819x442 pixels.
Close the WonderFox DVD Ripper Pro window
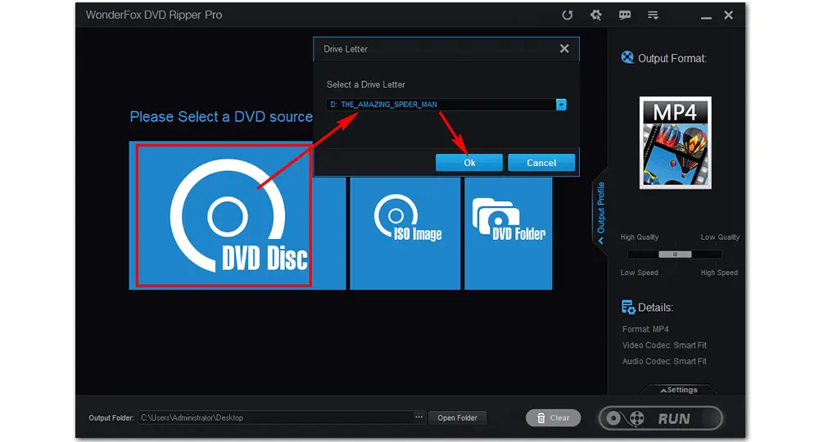(x=729, y=15)
